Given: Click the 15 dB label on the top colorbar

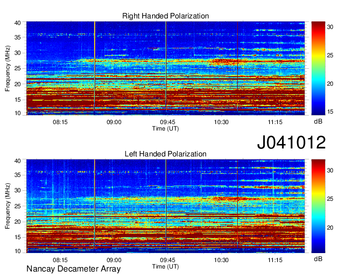Looking at the screenshot, I should pos(330,112).
